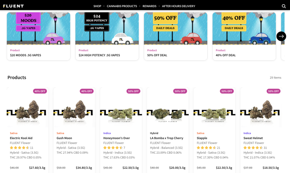Click '$24 HIGH POTENCY .5G VAPES' title
Screen dimensions: 290x173
(99, 55)
